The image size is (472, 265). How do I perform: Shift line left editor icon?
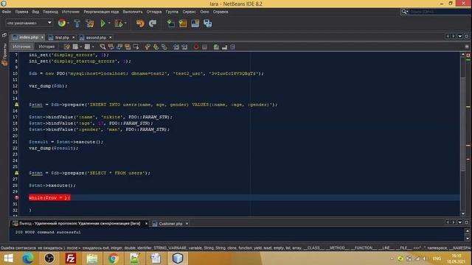pyautogui.click(x=176, y=47)
